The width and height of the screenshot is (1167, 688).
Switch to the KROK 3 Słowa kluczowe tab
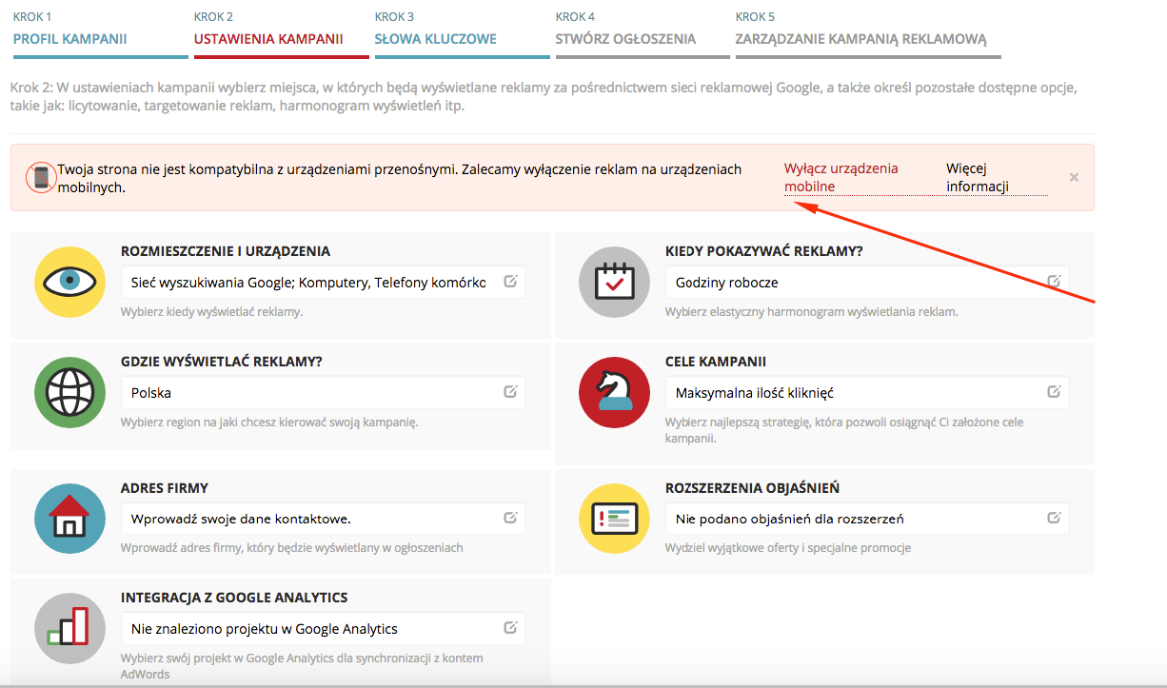click(x=437, y=39)
